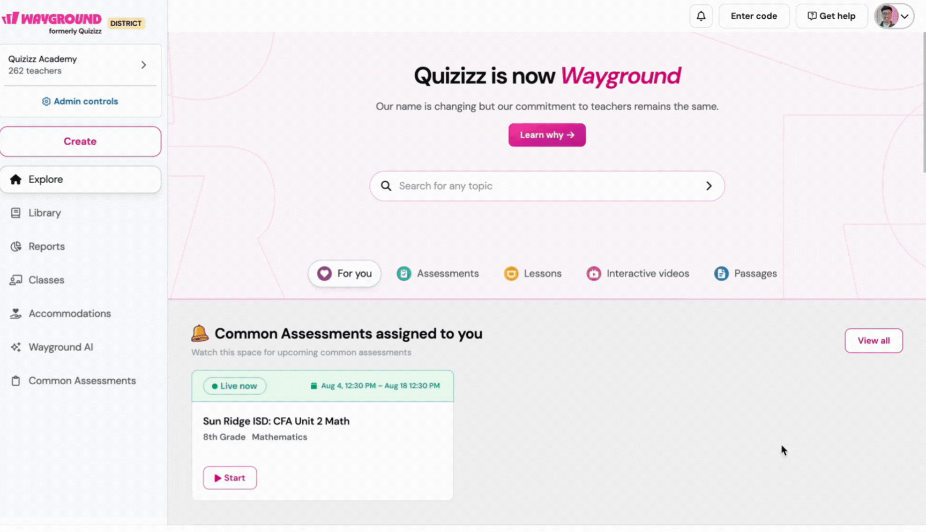Click '8th Grade' label
Screen dimensions: 926x532
tap(224, 437)
